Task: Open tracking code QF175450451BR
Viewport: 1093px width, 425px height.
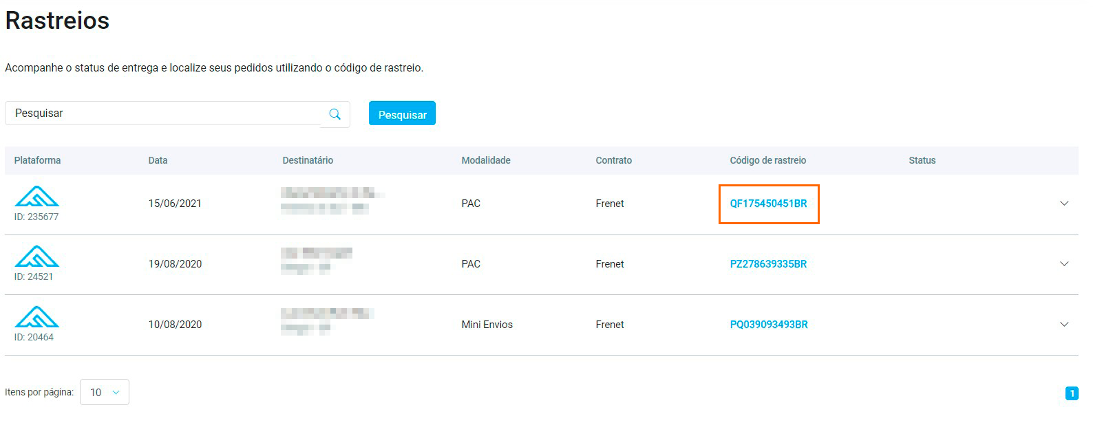Action: click(768, 204)
